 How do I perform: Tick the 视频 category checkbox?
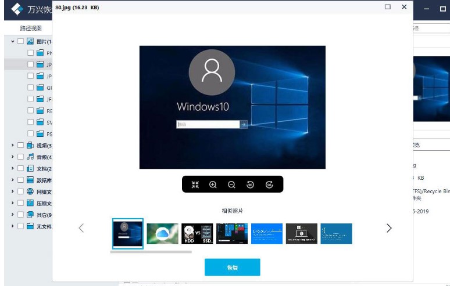(x=20, y=145)
